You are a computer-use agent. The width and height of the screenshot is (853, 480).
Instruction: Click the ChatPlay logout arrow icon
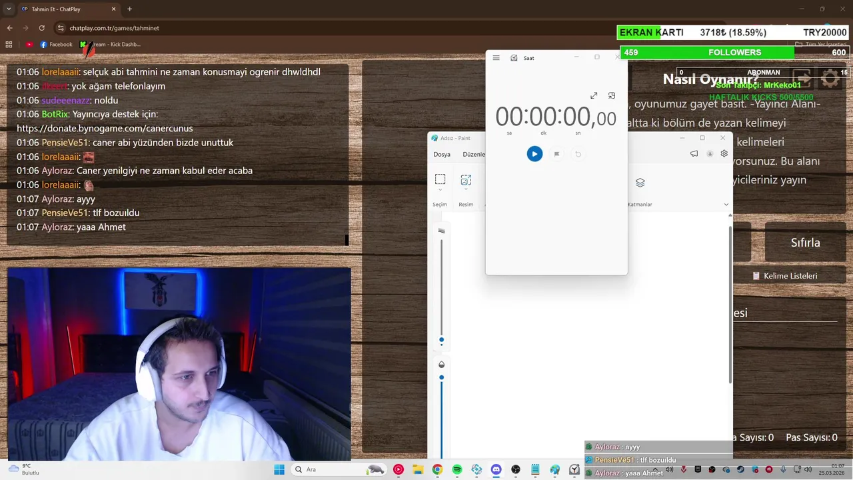pyautogui.click(x=802, y=79)
